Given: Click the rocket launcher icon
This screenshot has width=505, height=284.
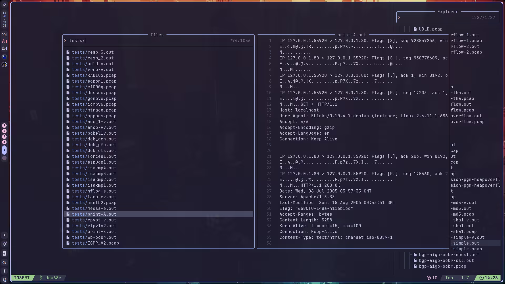Looking at the screenshot, I should [x=4, y=4].
